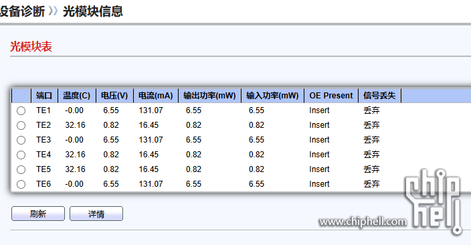Click the 刷新 refresh button
The width and height of the screenshot is (471, 245).
coord(38,214)
